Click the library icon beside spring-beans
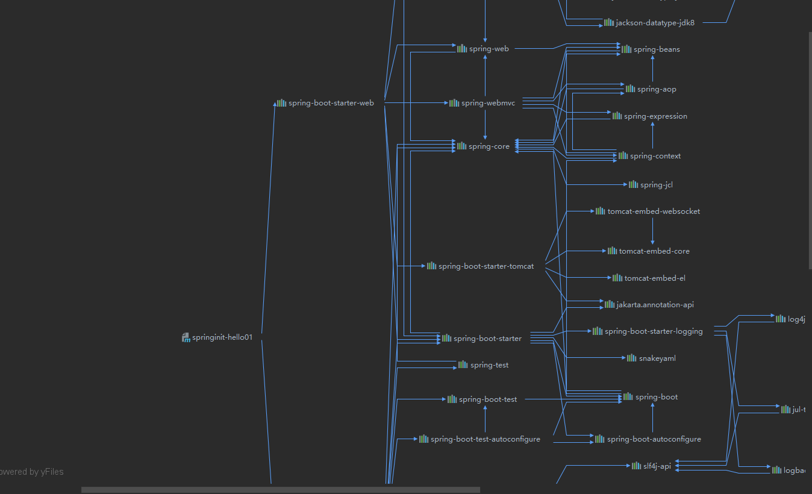This screenshot has height=494, width=812. (x=626, y=49)
